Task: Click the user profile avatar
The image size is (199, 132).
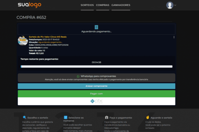Action: click(170, 5)
